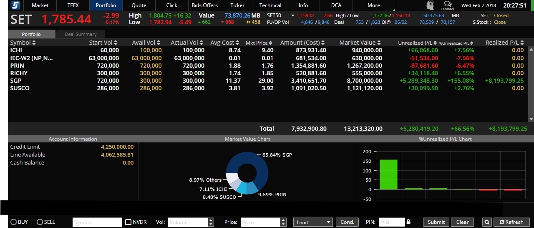Click the Symbol input field

tap(97, 222)
